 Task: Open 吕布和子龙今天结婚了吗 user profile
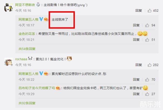37,88
